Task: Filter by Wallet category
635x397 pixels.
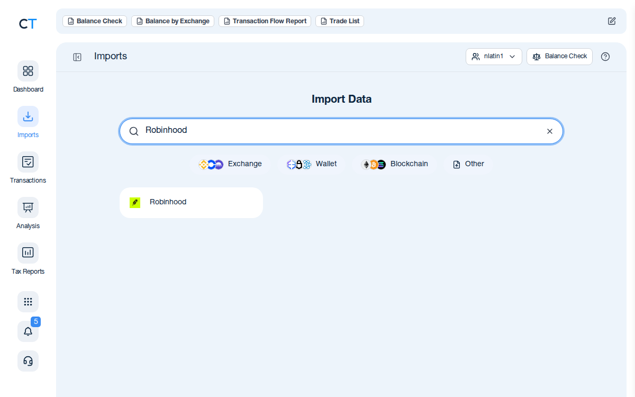Action: 312,164
